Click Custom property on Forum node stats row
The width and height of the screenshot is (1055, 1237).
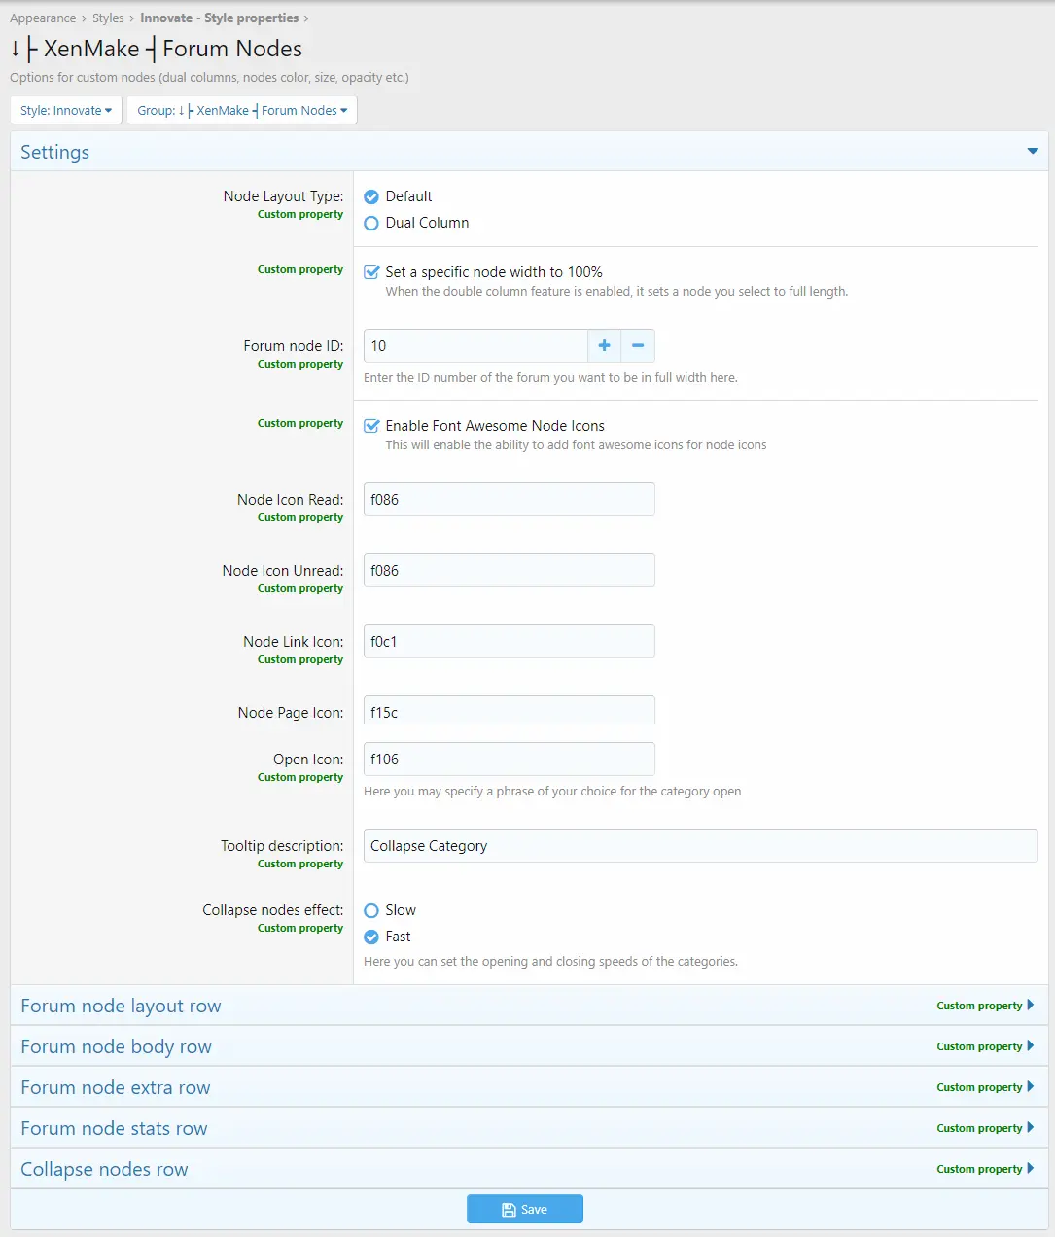coord(979,1128)
